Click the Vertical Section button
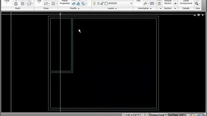This screenshot has width=207, height=116. [x=168, y=2]
